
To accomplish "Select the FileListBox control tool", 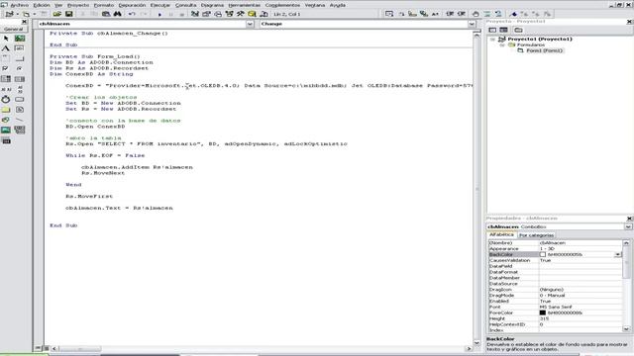I will coord(20,110).
